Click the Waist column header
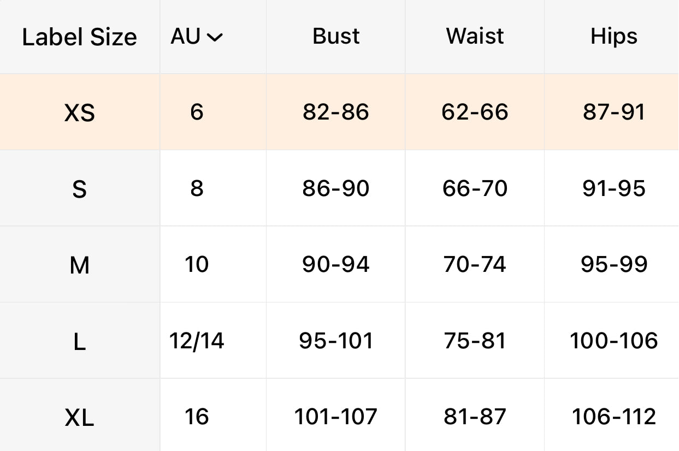 click(x=475, y=37)
